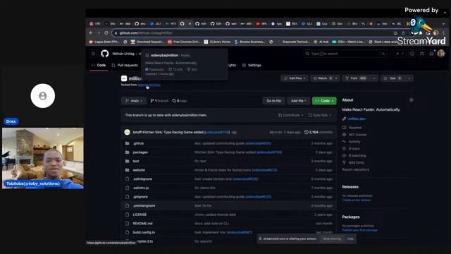Click the Nithub-Unilag owner breadcrumb
This screenshot has height=254, width=451.
[123, 54]
